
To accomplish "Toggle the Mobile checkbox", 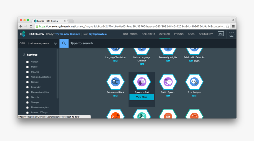I will click(27, 67).
